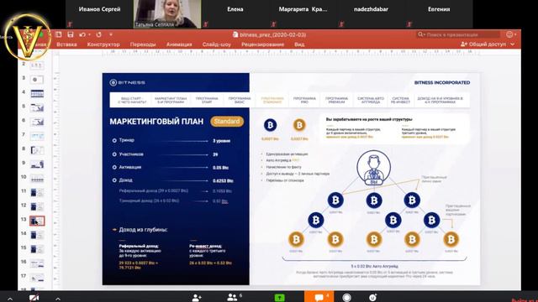The width and height of the screenshot is (538, 302).
Task: Open the Вставка ribbon tab
Action: (66, 44)
